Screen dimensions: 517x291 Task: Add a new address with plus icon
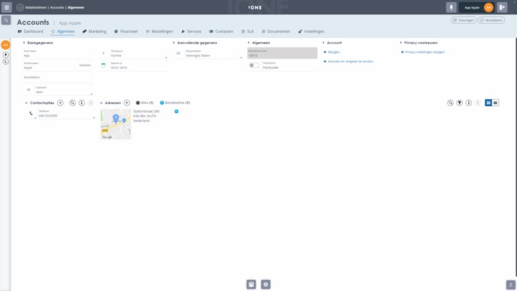click(x=127, y=103)
